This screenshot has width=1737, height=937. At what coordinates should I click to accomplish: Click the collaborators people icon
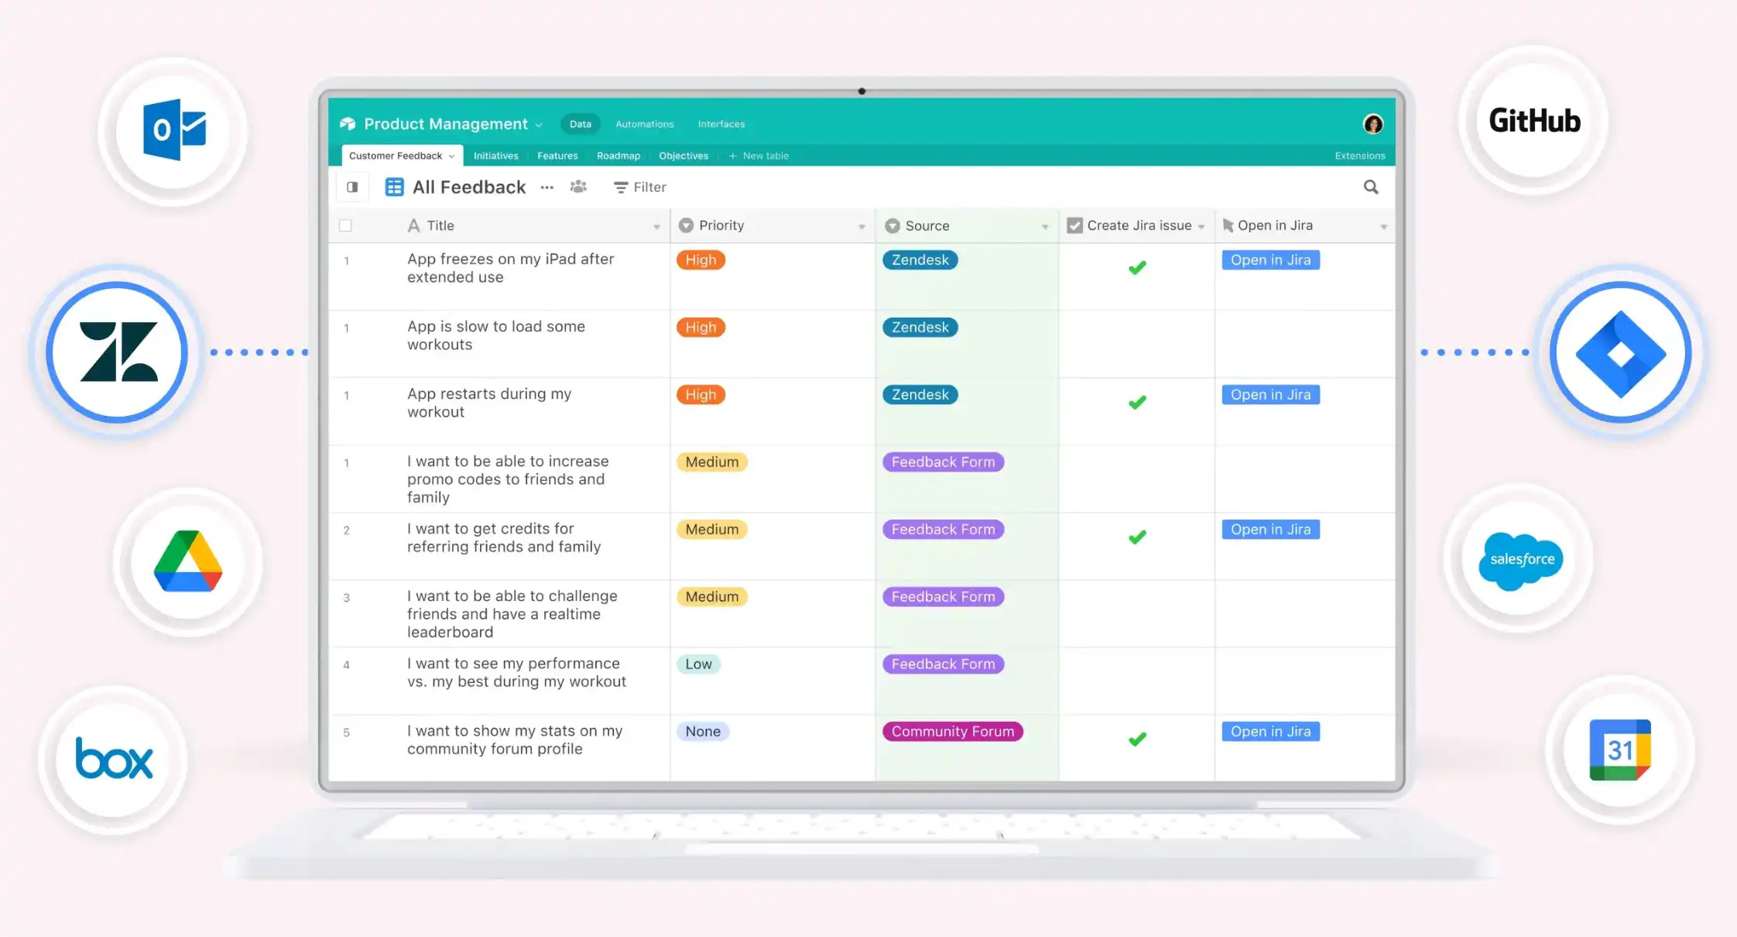coord(578,187)
